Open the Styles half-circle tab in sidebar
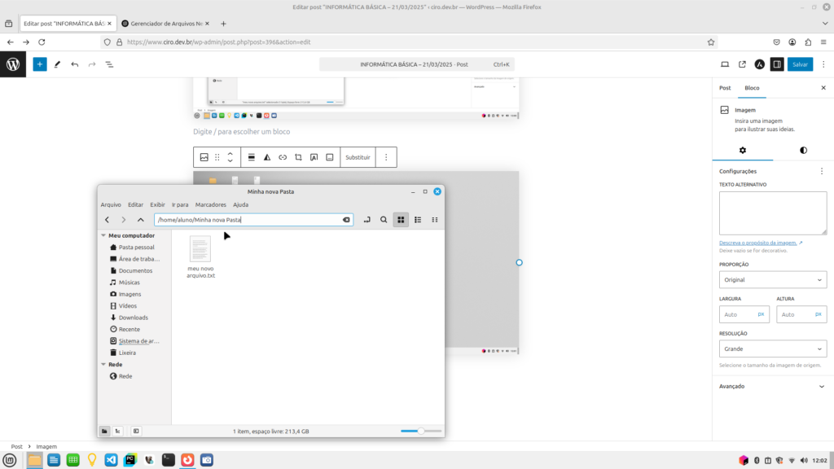The height and width of the screenshot is (469, 834). (x=803, y=151)
